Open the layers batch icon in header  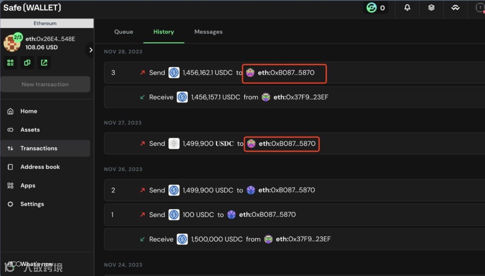[431, 8]
